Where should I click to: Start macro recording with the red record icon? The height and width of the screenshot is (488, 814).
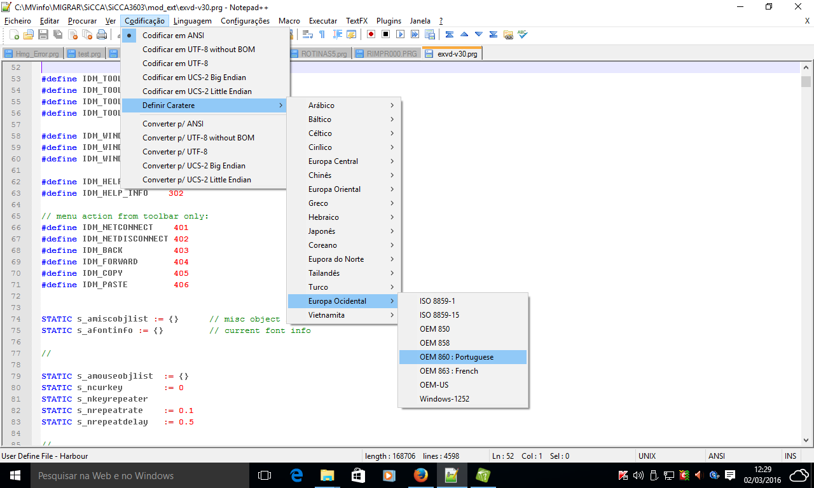pos(371,34)
